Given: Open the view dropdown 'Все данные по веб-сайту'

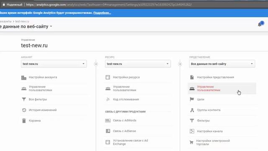Looking at the screenshot, I should click(222, 64).
